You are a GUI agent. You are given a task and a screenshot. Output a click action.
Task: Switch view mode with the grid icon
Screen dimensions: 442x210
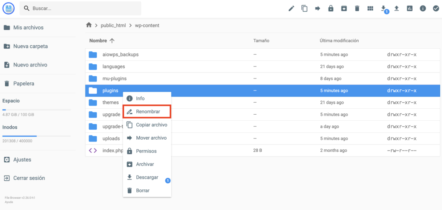pos(370,8)
